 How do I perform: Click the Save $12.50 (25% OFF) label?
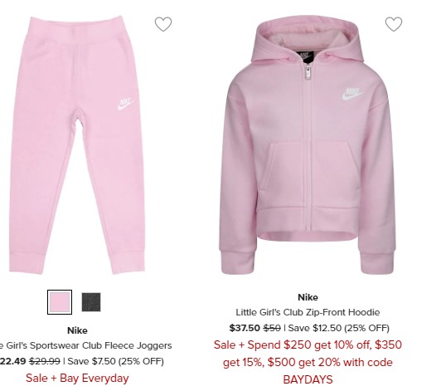[x=339, y=329]
